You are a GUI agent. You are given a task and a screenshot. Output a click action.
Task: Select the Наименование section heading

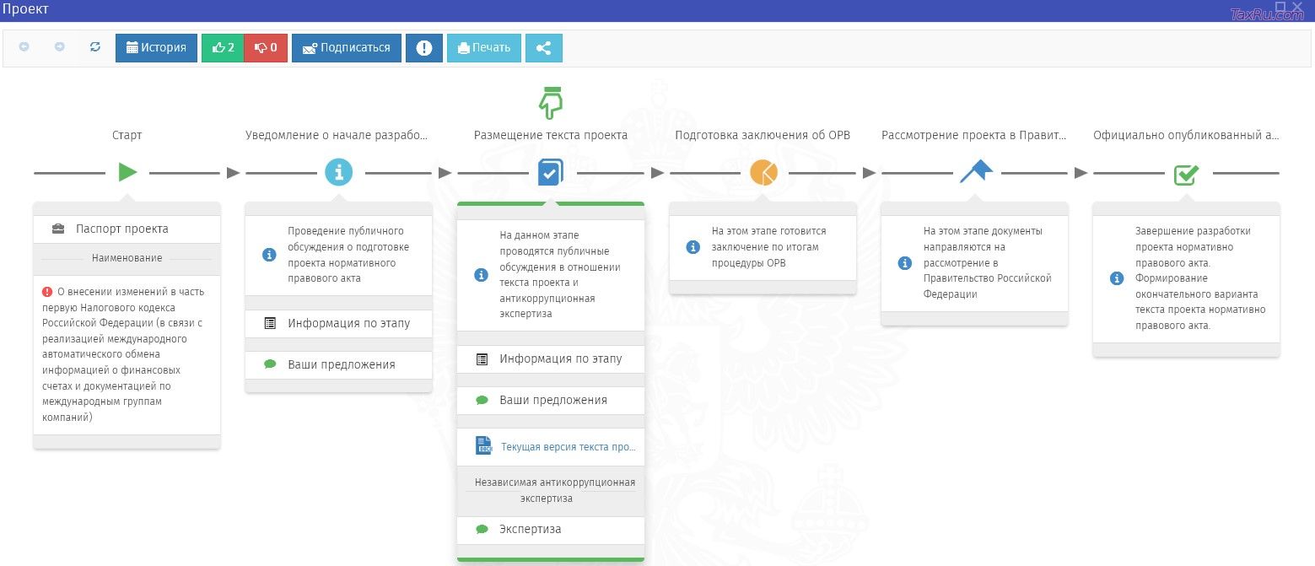(x=127, y=258)
